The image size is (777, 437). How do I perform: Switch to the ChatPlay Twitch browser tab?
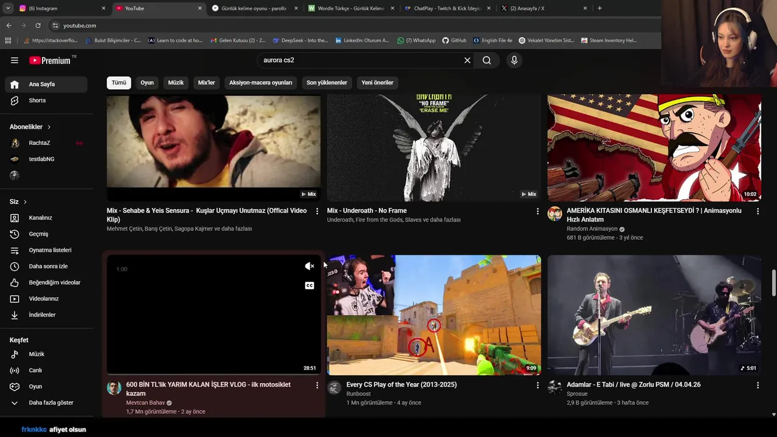tap(447, 8)
